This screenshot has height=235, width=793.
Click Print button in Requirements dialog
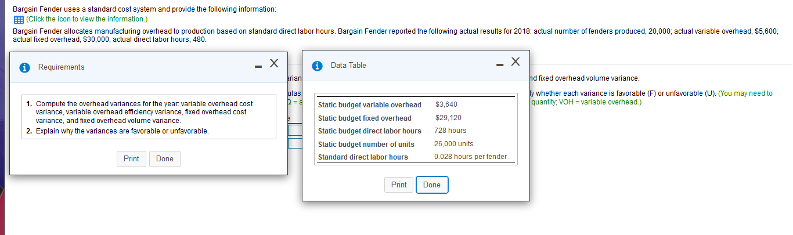[x=131, y=159]
